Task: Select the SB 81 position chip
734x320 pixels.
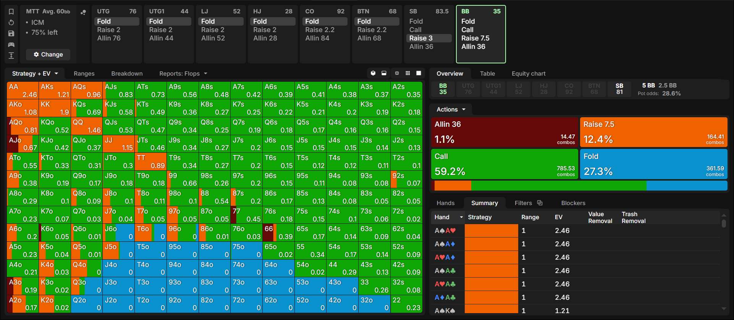Action: click(x=619, y=89)
